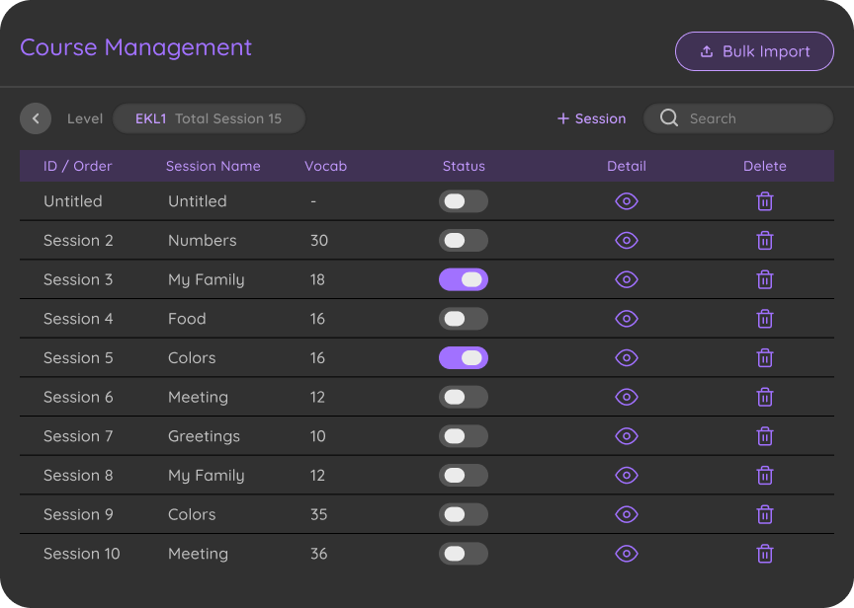
Task: Click the Food session name cell
Action: point(187,319)
